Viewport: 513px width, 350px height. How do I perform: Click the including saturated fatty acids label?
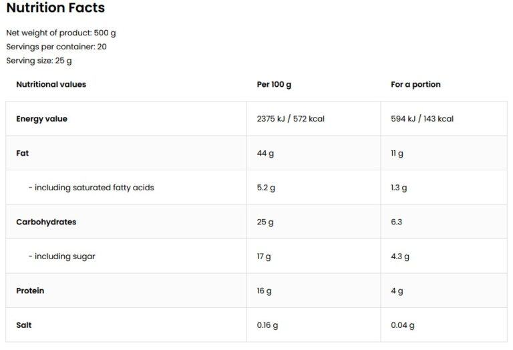coord(91,188)
